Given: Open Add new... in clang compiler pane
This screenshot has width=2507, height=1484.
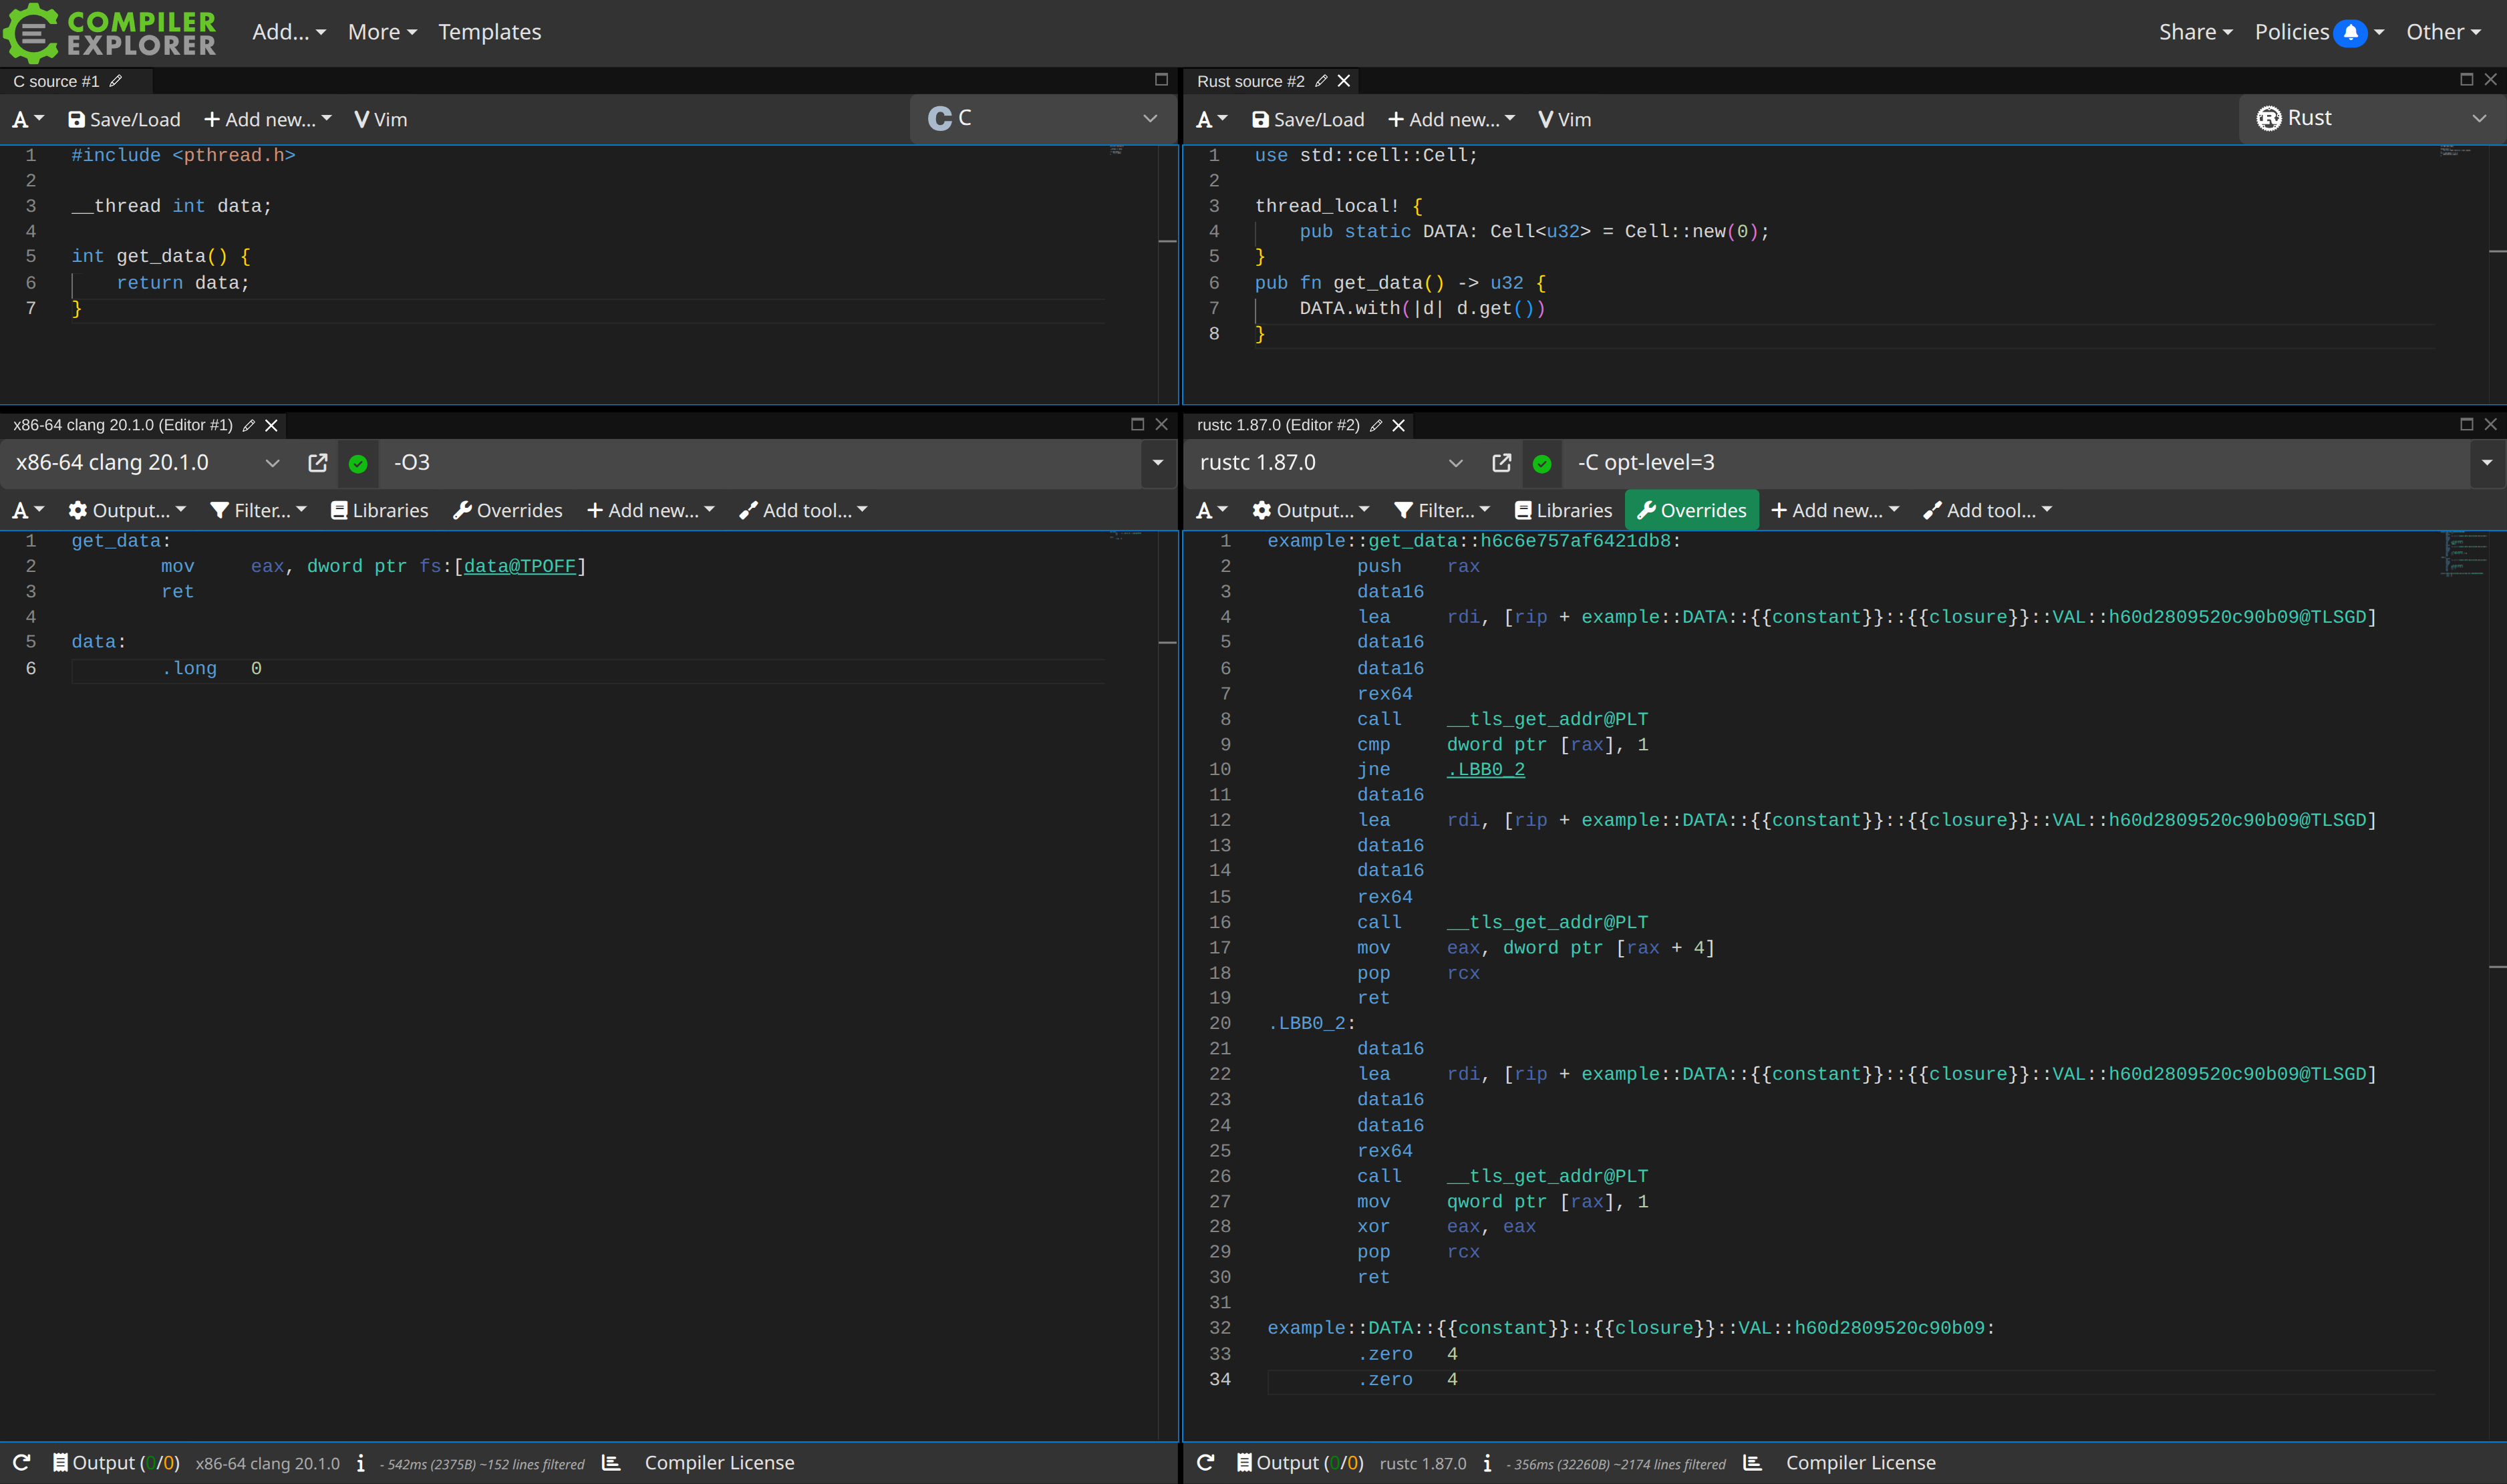Looking at the screenshot, I should [x=651, y=511].
